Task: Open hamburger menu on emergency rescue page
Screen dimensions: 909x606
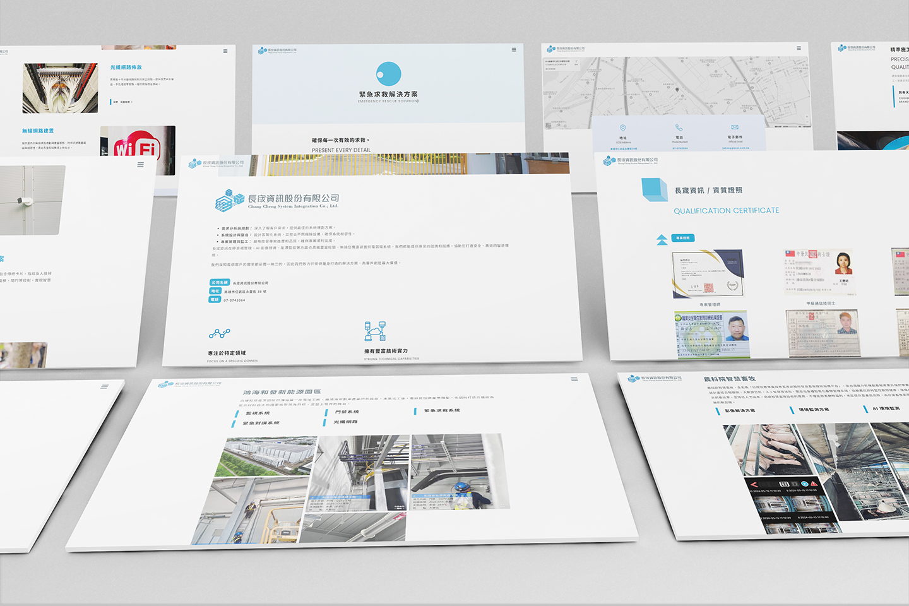Action: coord(514,50)
